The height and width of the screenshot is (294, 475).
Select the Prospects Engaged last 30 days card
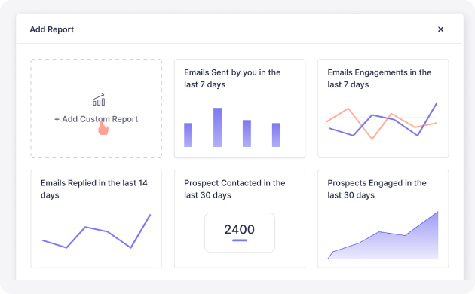[x=383, y=219]
